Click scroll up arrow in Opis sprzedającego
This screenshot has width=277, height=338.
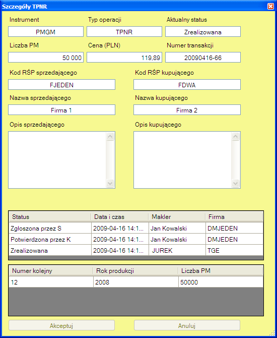point(110,136)
